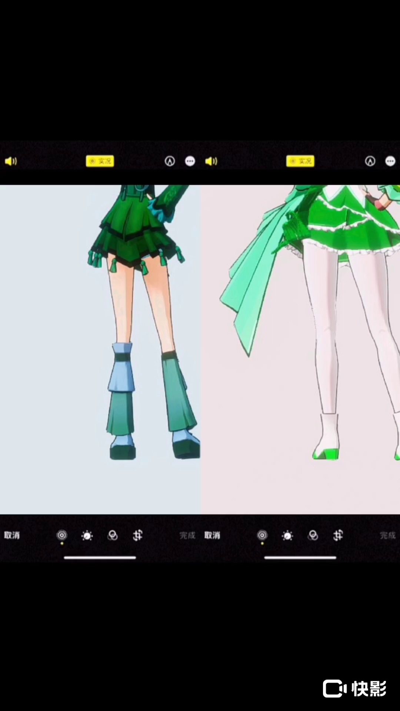
Task: Open left editor's more options menu
Action: 190,161
